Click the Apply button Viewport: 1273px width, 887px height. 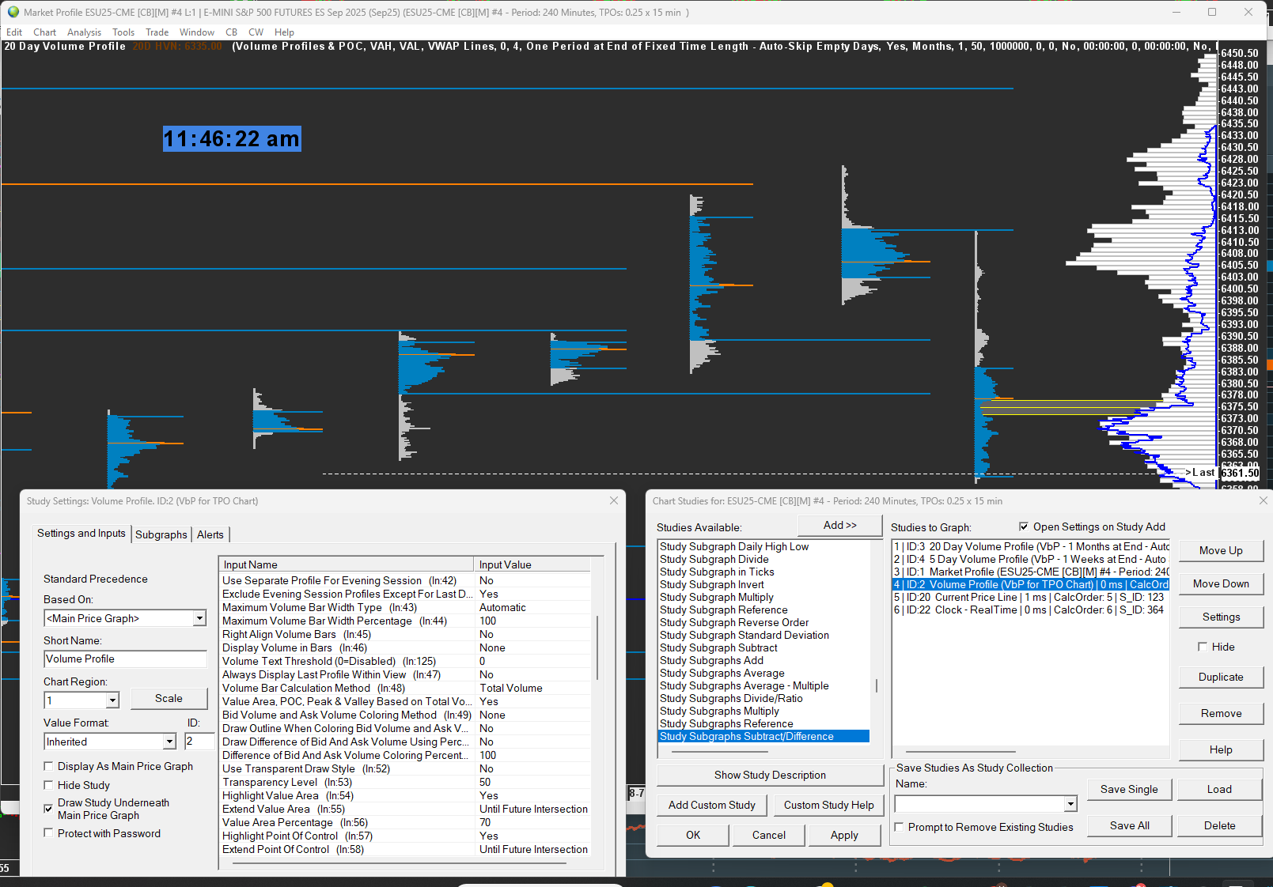844,835
